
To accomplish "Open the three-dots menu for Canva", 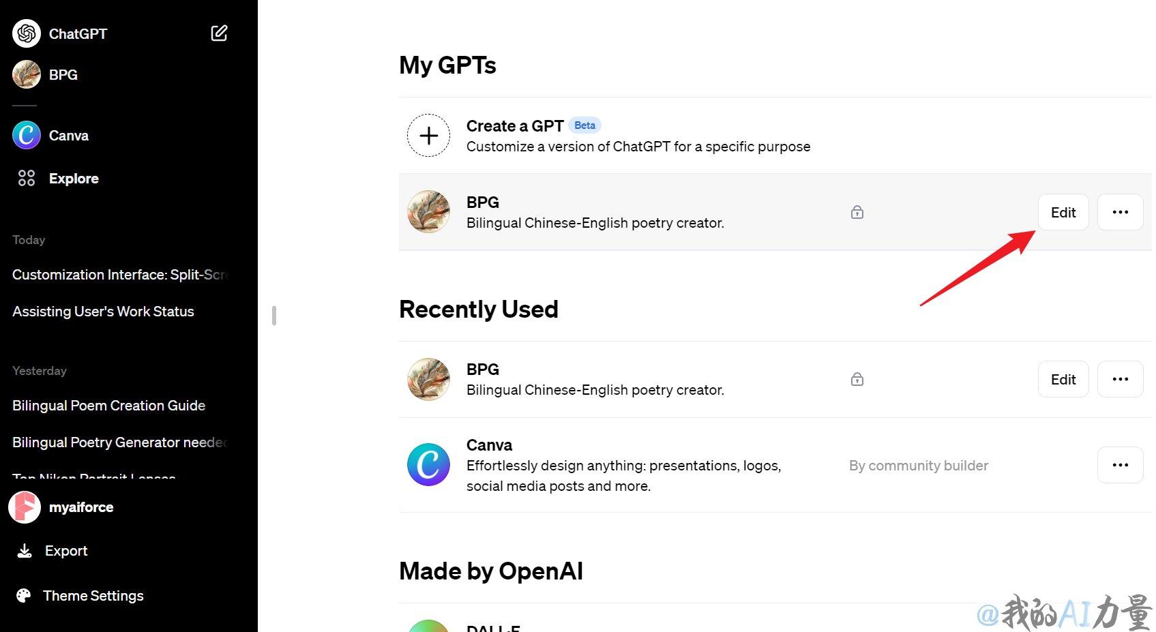I will (1120, 465).
